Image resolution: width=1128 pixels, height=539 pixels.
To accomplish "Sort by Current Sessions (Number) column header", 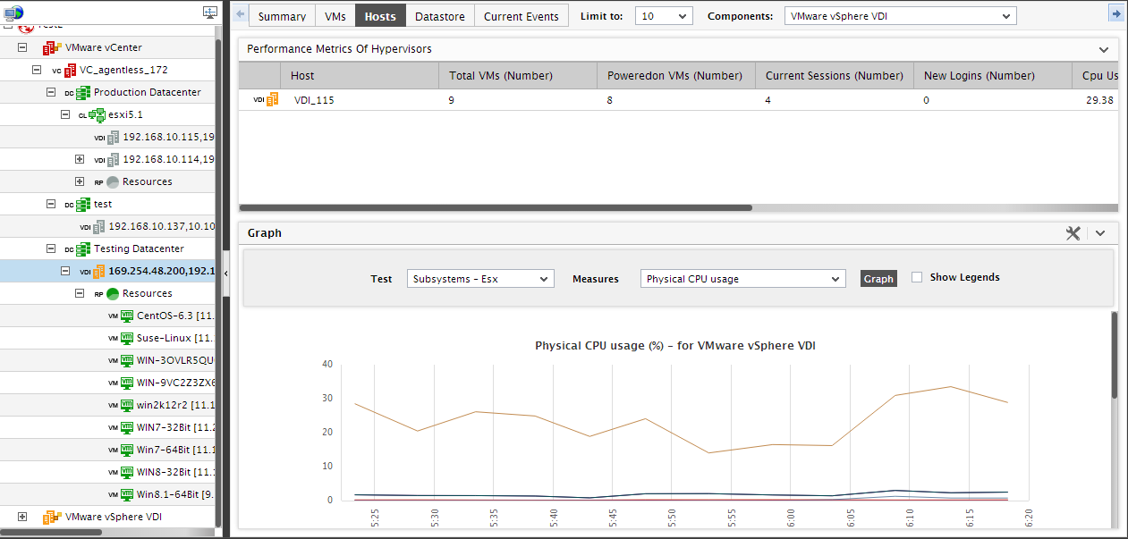I will pos(835,76).
